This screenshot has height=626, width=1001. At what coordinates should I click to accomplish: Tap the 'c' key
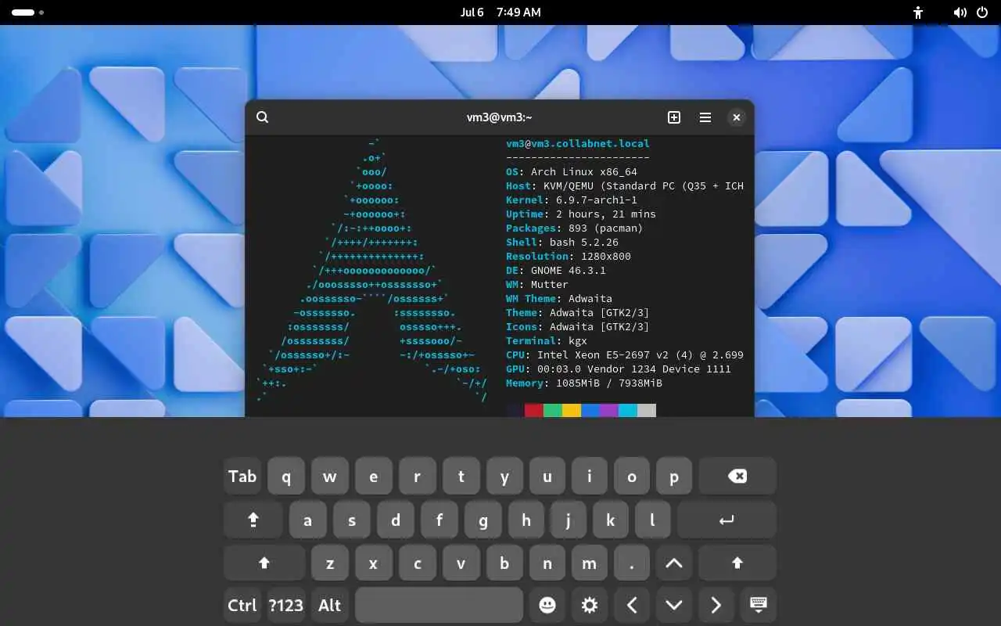pyautogui.click(x=418, y=563)
